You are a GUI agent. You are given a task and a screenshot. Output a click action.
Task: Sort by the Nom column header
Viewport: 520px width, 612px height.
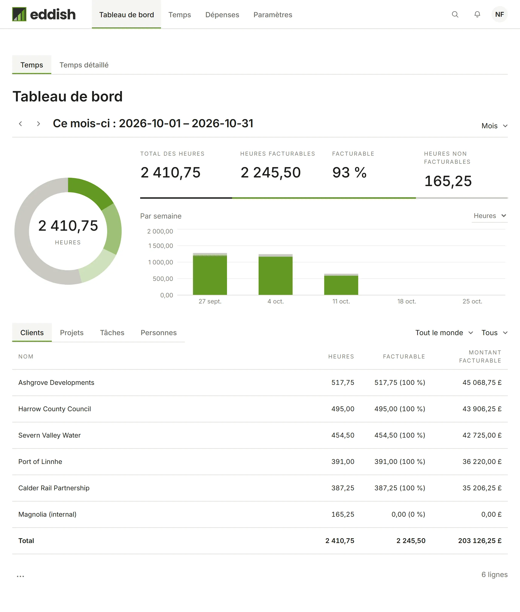click(26, 356)
